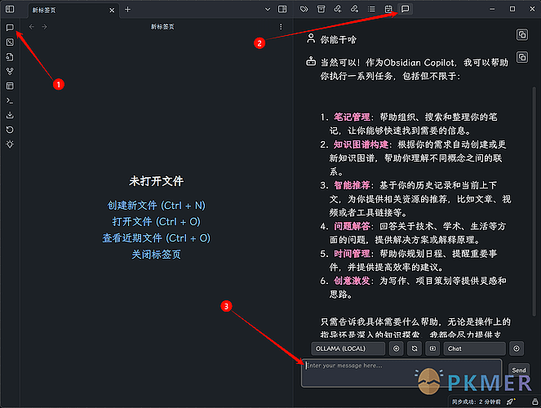
Task: Open the calendar check pane tab
Action: [x=388, y=9]
